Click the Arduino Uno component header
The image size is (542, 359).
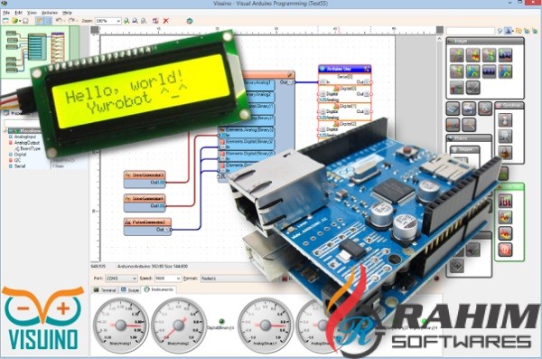pyautogui.click(x=344, y=69)
